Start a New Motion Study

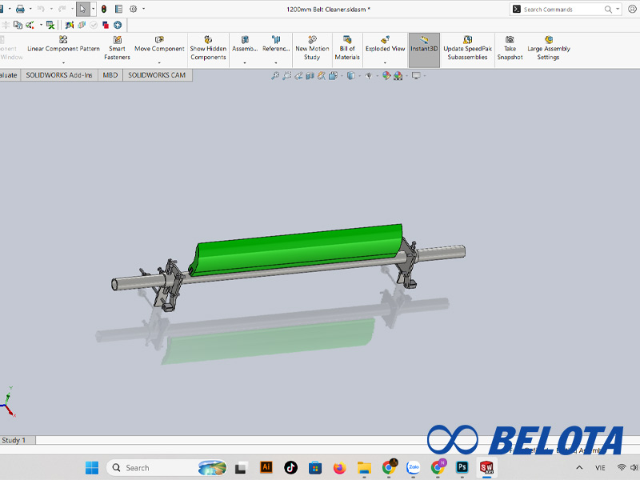tap(312, 48)
